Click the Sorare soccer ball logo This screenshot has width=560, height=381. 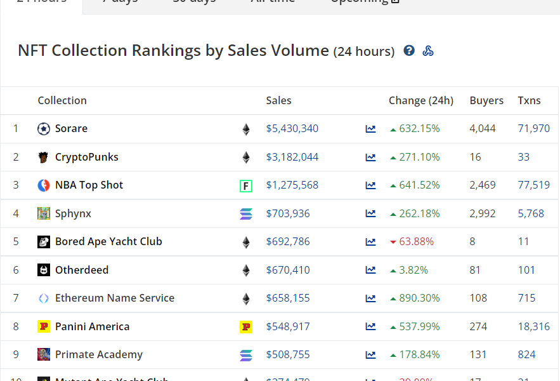point(44,129)
